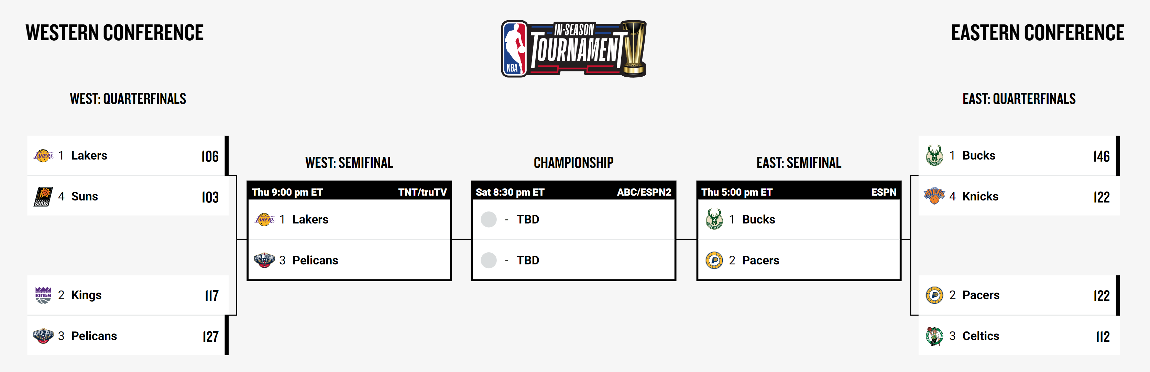This screenshot has width=1150, height=372.
Task: Click the Western Conference heading
Action: pos(115,33)
